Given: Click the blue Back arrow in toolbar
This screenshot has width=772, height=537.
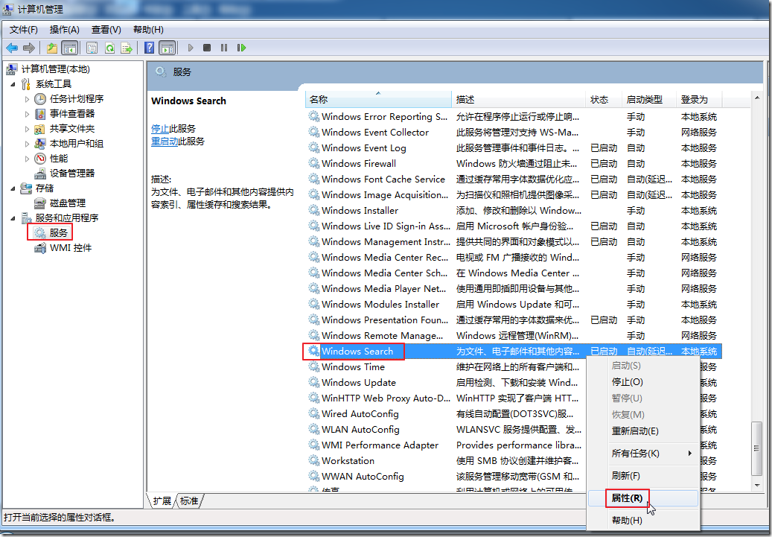Looking at the screenshot, I should (x=12, y=48).
